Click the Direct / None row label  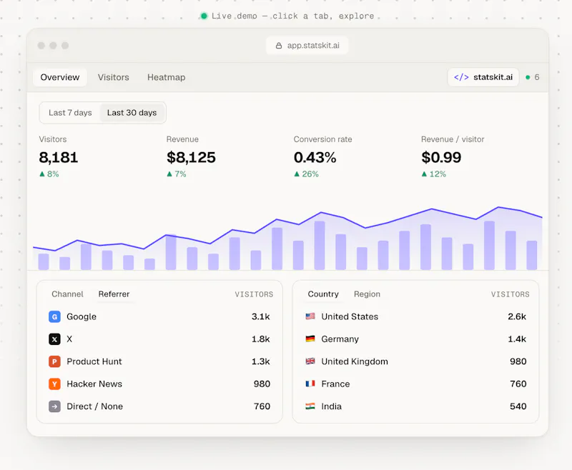[95, 406]
